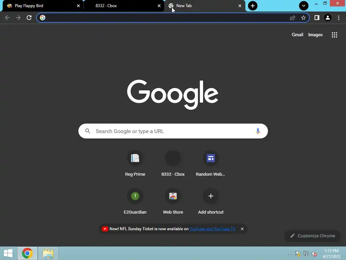Open the taskbar clock showing 1:15 PM
Image resolution: width=346 pixels, height=260 pixels.
coord(331,254)
